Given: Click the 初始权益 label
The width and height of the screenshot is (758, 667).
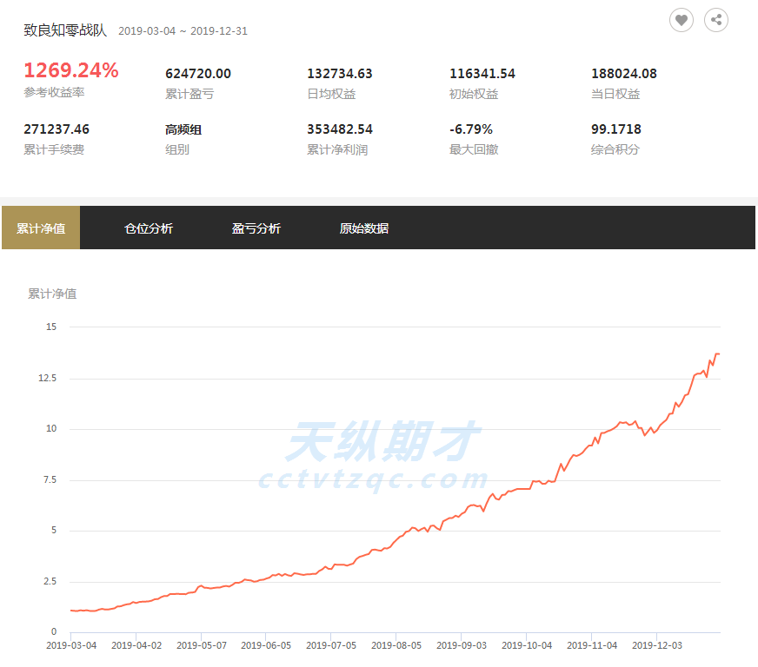Looking at the screenshot, I should (x=474, y=94).
